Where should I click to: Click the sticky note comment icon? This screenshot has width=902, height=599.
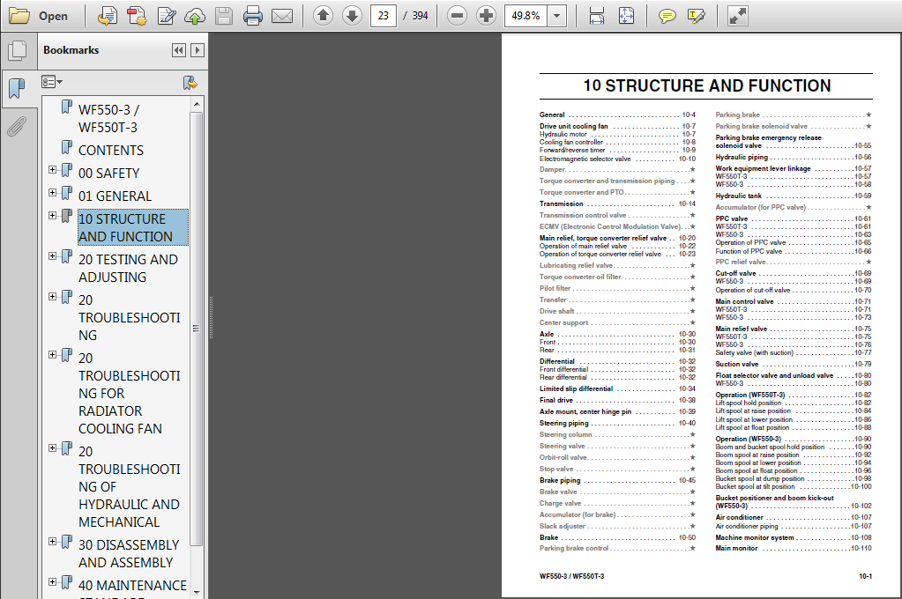(x=667, y=16)
